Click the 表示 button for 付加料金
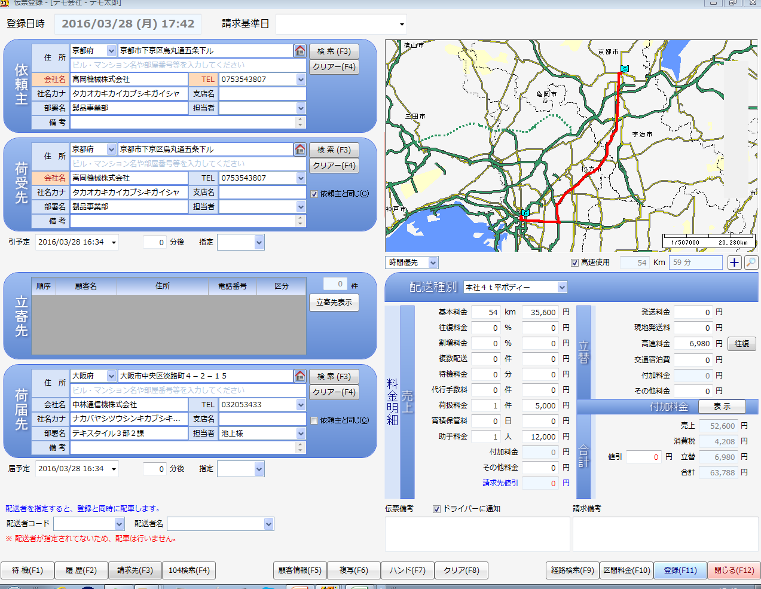The image size is (761, 589). 722,407
